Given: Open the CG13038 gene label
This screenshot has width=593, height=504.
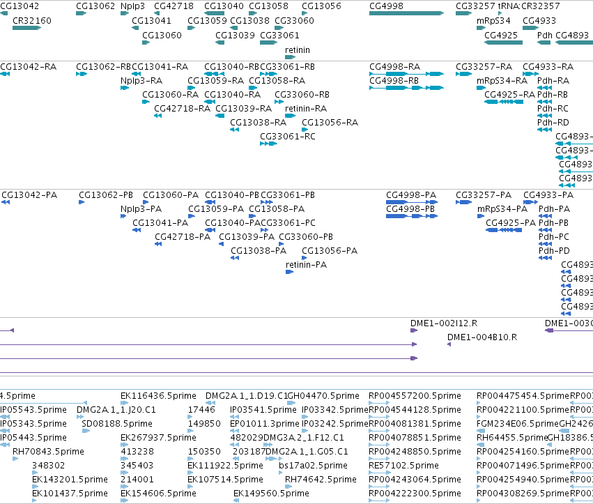Looking at the screenshot, I should [x=250, y=21].
